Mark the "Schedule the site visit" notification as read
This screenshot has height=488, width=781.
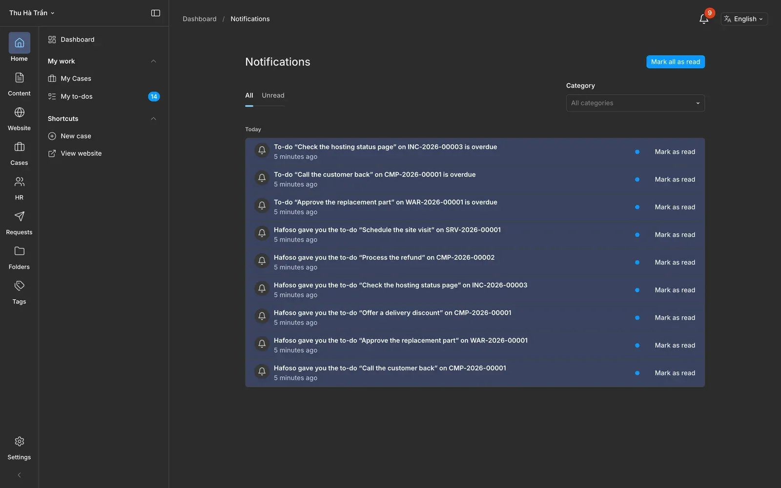pyautogui.click(x=675, y=235)
